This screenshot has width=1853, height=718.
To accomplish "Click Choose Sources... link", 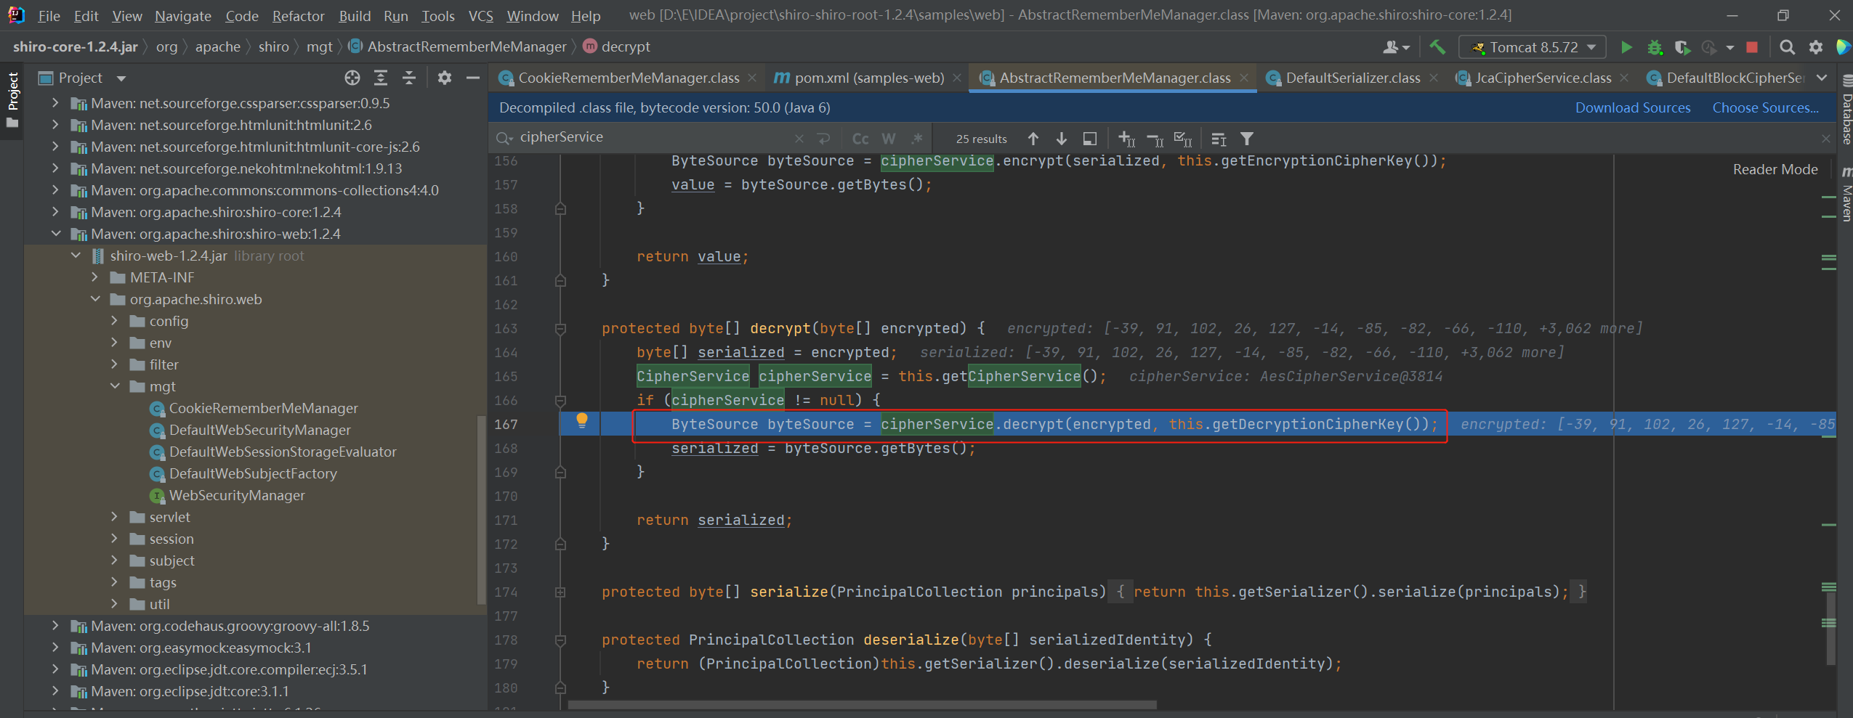I will (x=1766, y=107).
